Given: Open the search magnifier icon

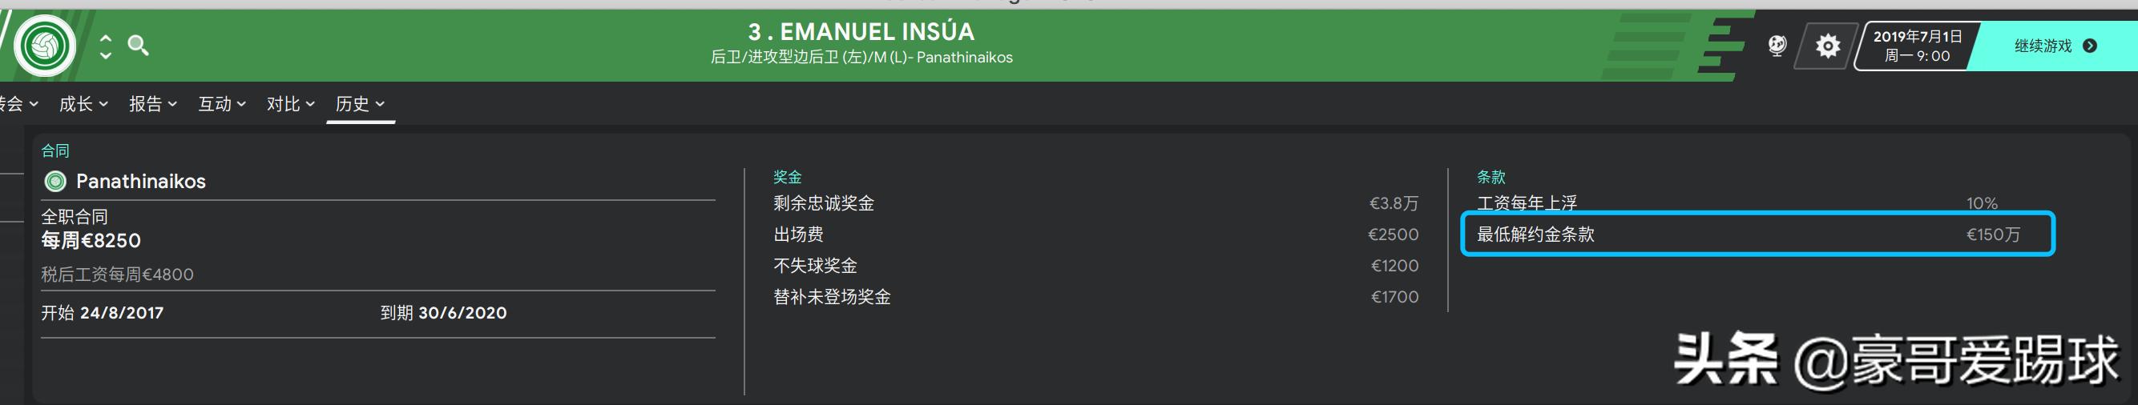Looking at the screenshot, I should 138,46.
